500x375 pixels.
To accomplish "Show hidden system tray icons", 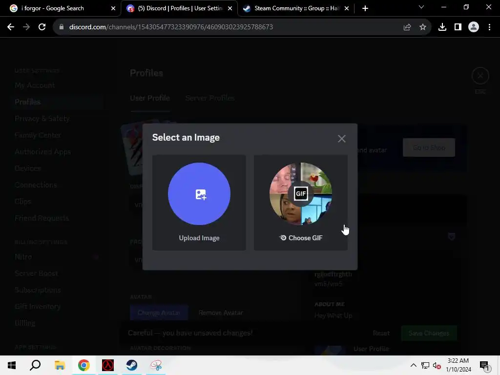I will [x=413, y=365].
